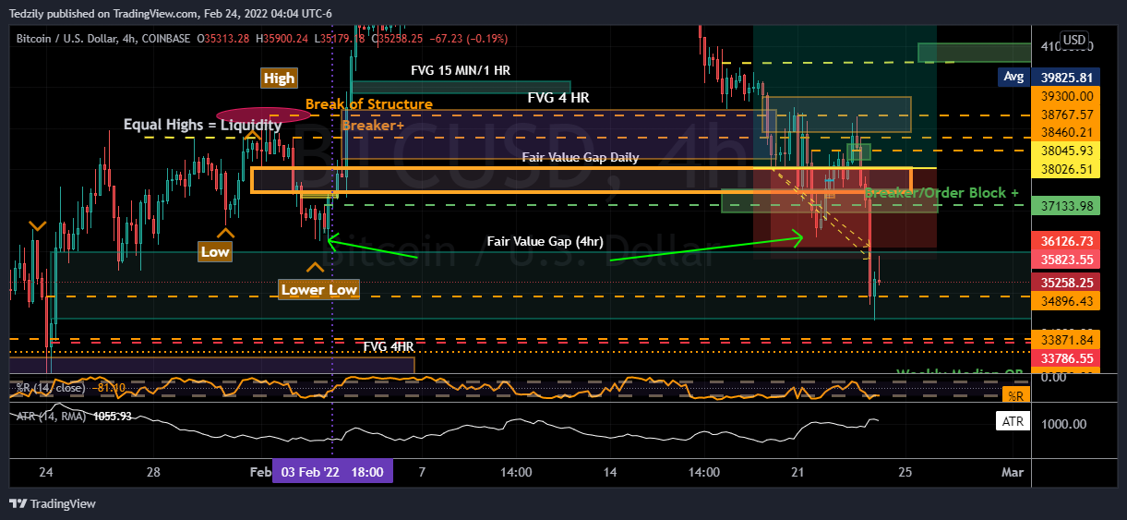Click the Feb label on the time axis

point(260,472)
